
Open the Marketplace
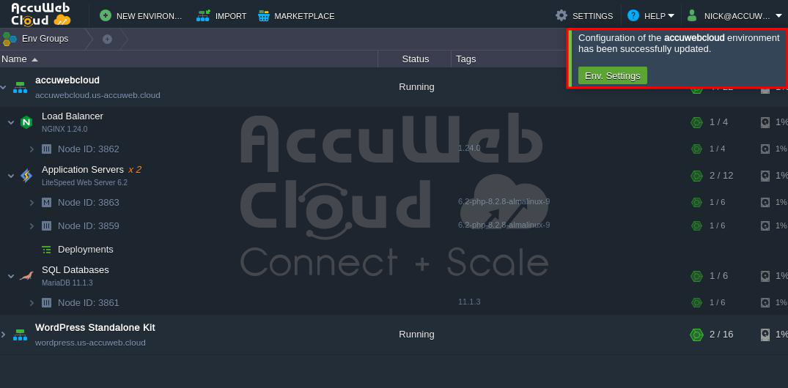tap(295, 15)
